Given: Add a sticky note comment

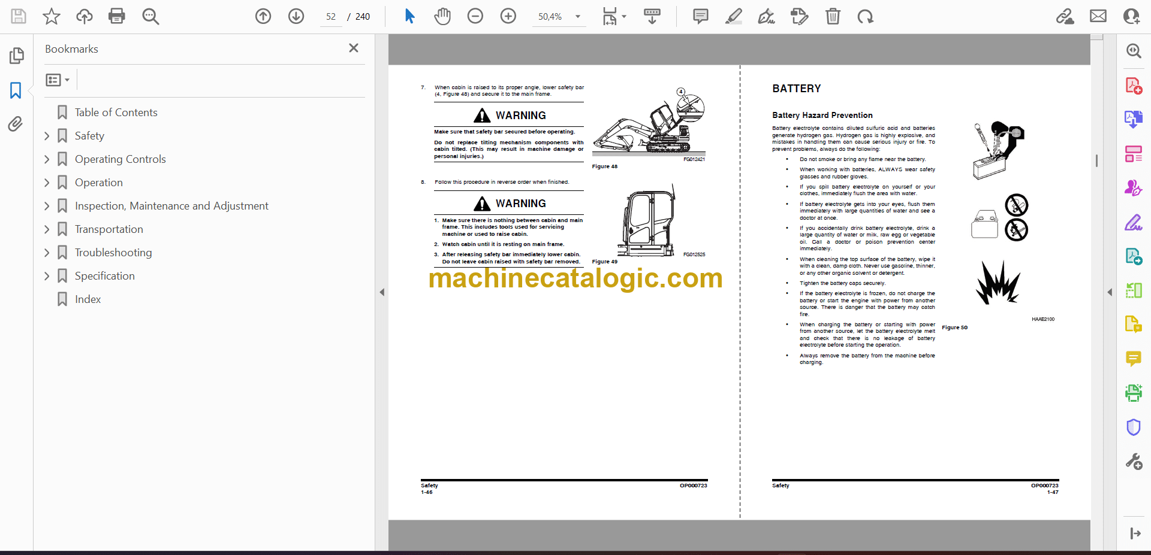Looking at the screenshot, I should (x=700, y=16).
